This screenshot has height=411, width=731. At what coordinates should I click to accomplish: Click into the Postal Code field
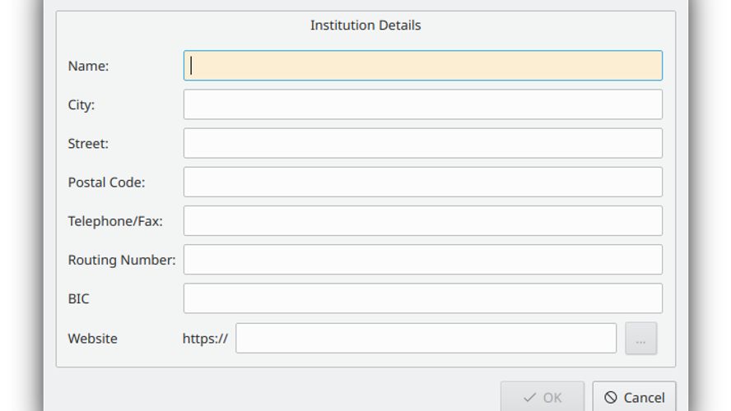coord(422,182)
